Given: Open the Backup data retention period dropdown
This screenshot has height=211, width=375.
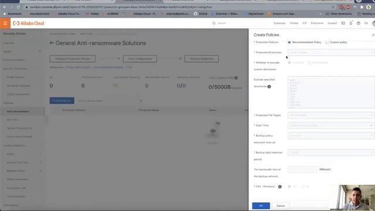Looking at the screenshot, I should tap(331, 152).
